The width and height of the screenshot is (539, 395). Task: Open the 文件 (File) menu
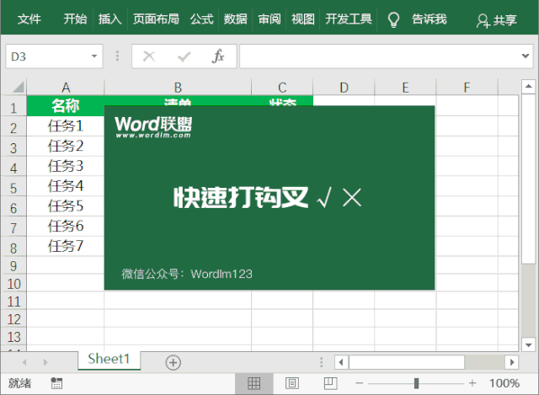tap(29, 19)
